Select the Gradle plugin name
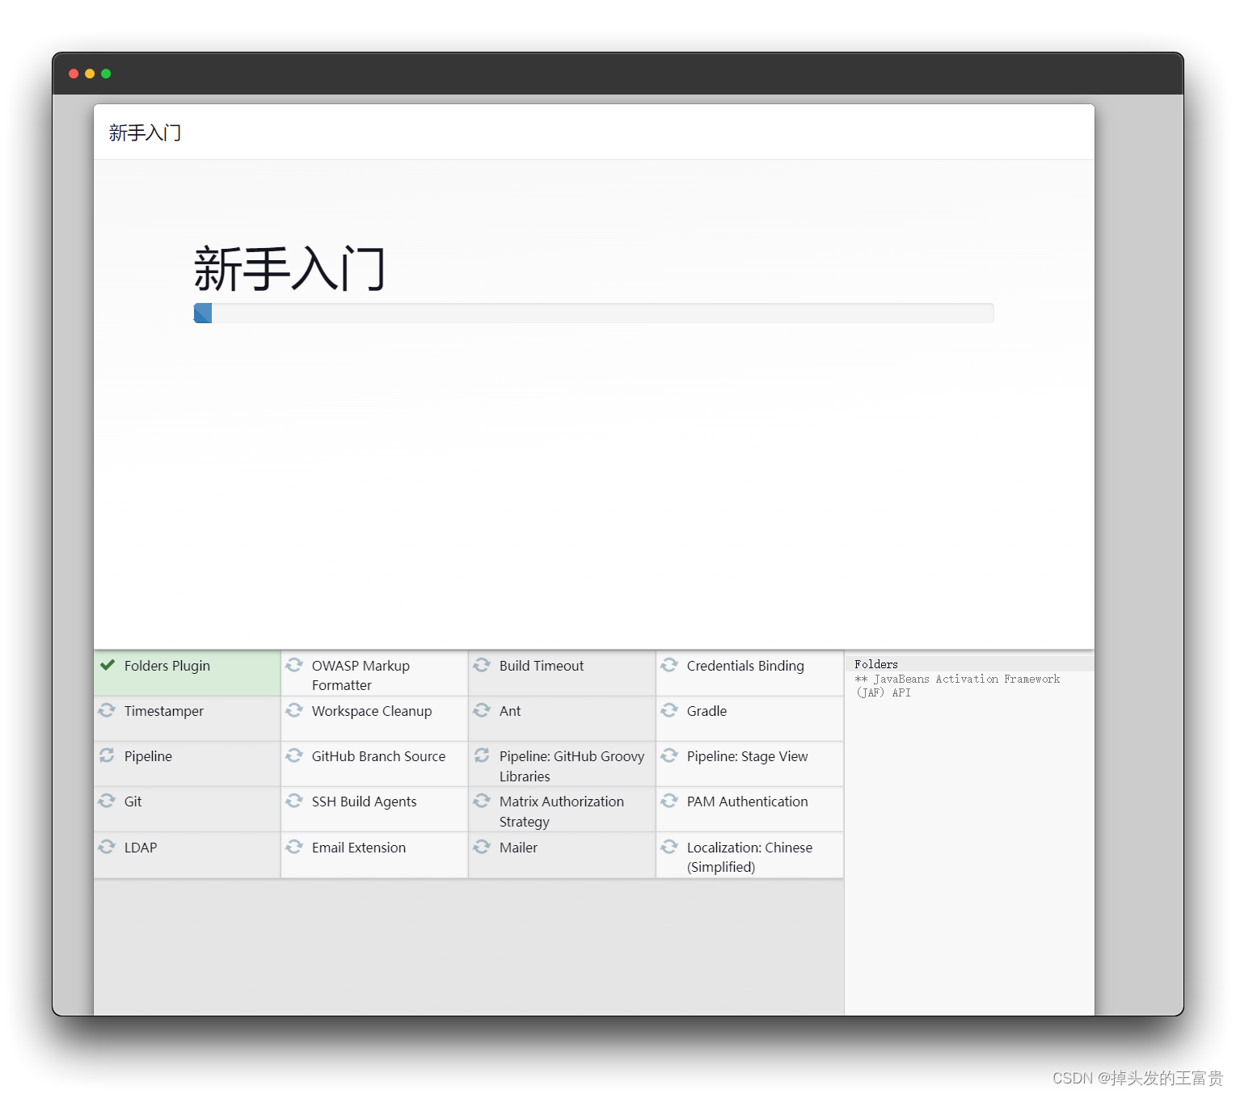Screen dimensions: 1236x1094 point(707,711)
